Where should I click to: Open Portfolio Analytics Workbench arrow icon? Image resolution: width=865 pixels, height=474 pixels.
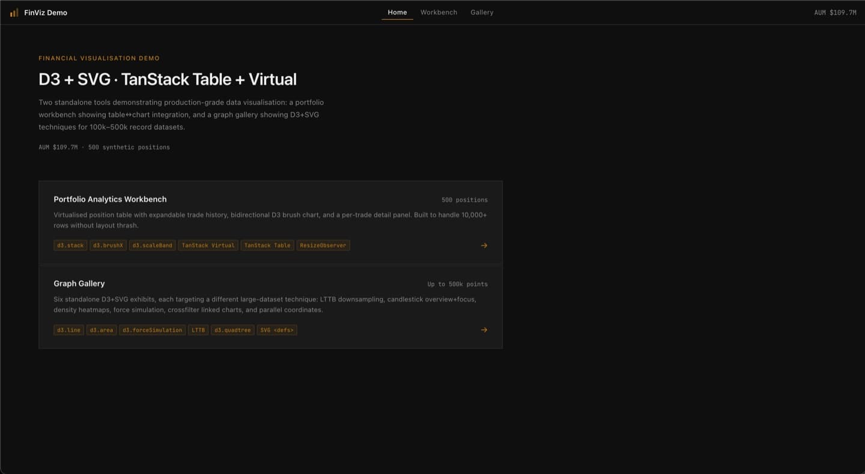click(x=484, y=246)
